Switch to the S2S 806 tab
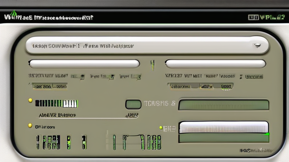Viewport: 289px width, 162px height. click(43, 86)
